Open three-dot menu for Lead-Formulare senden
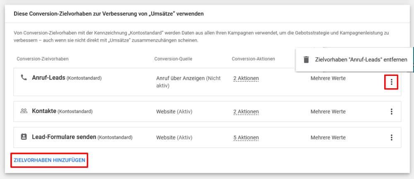414x179 pixels. coord(391,137)
